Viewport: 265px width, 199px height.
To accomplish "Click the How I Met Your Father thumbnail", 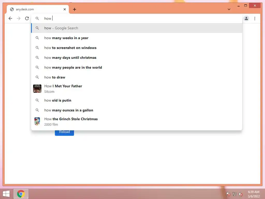I will 37,89.
